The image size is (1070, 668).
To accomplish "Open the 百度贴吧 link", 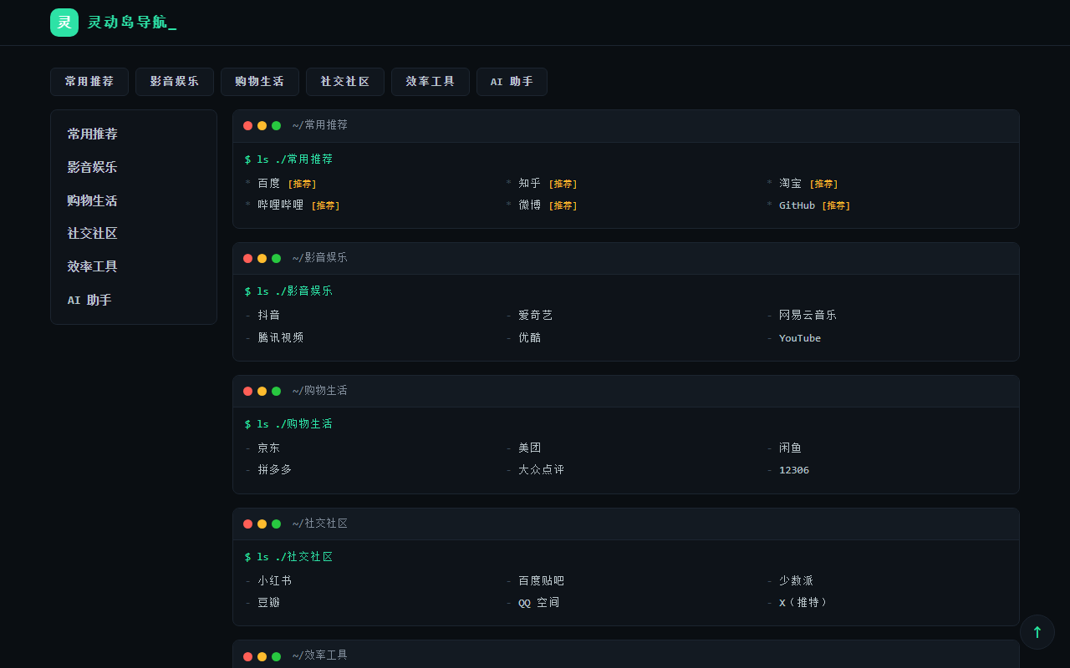I will click(x=542, y=581).
